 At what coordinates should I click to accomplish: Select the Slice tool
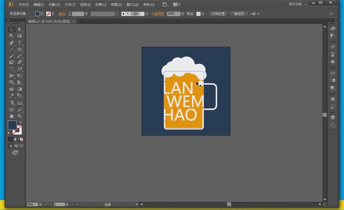pyautogui.click(x=20, y=110)
